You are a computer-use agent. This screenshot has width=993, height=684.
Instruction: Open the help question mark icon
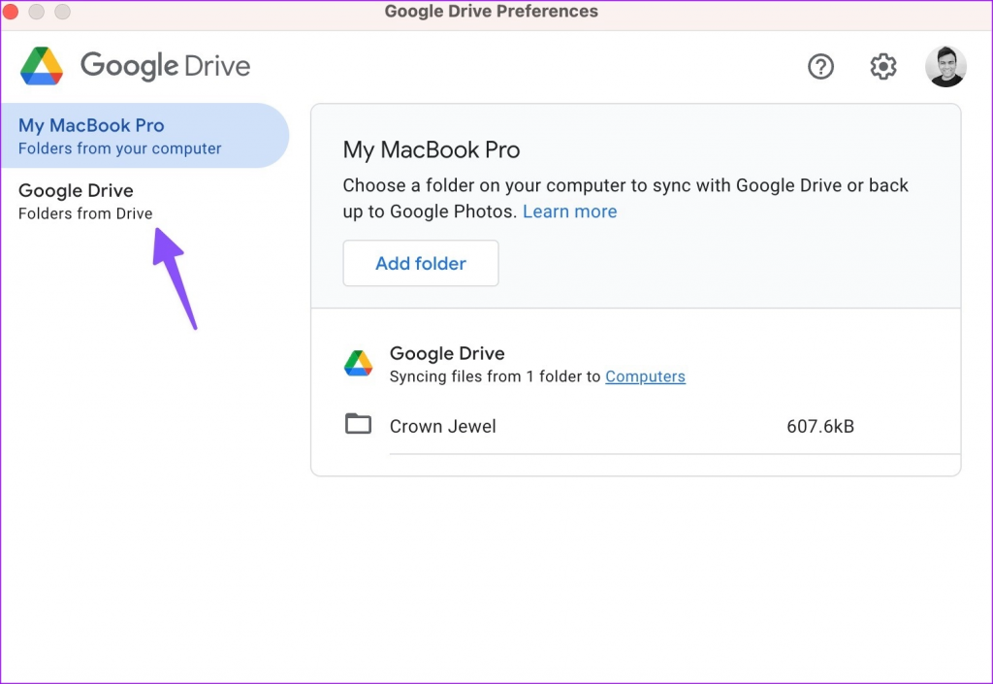820,67
